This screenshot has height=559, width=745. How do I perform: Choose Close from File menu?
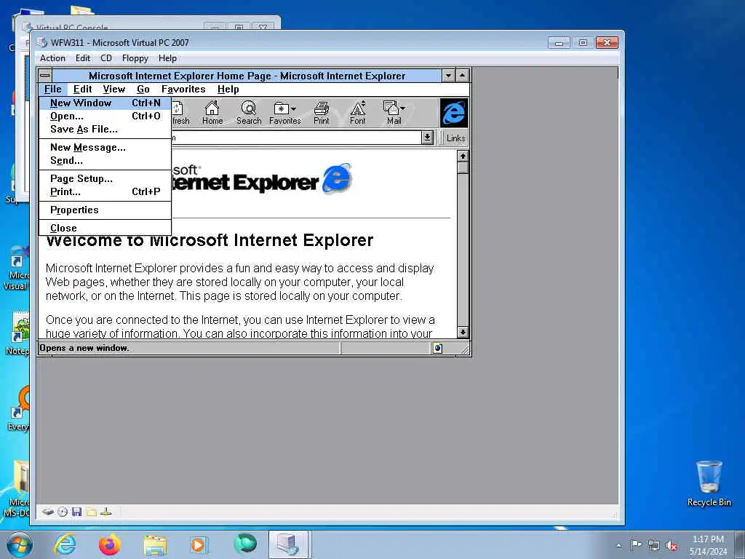tap(105, 228)
